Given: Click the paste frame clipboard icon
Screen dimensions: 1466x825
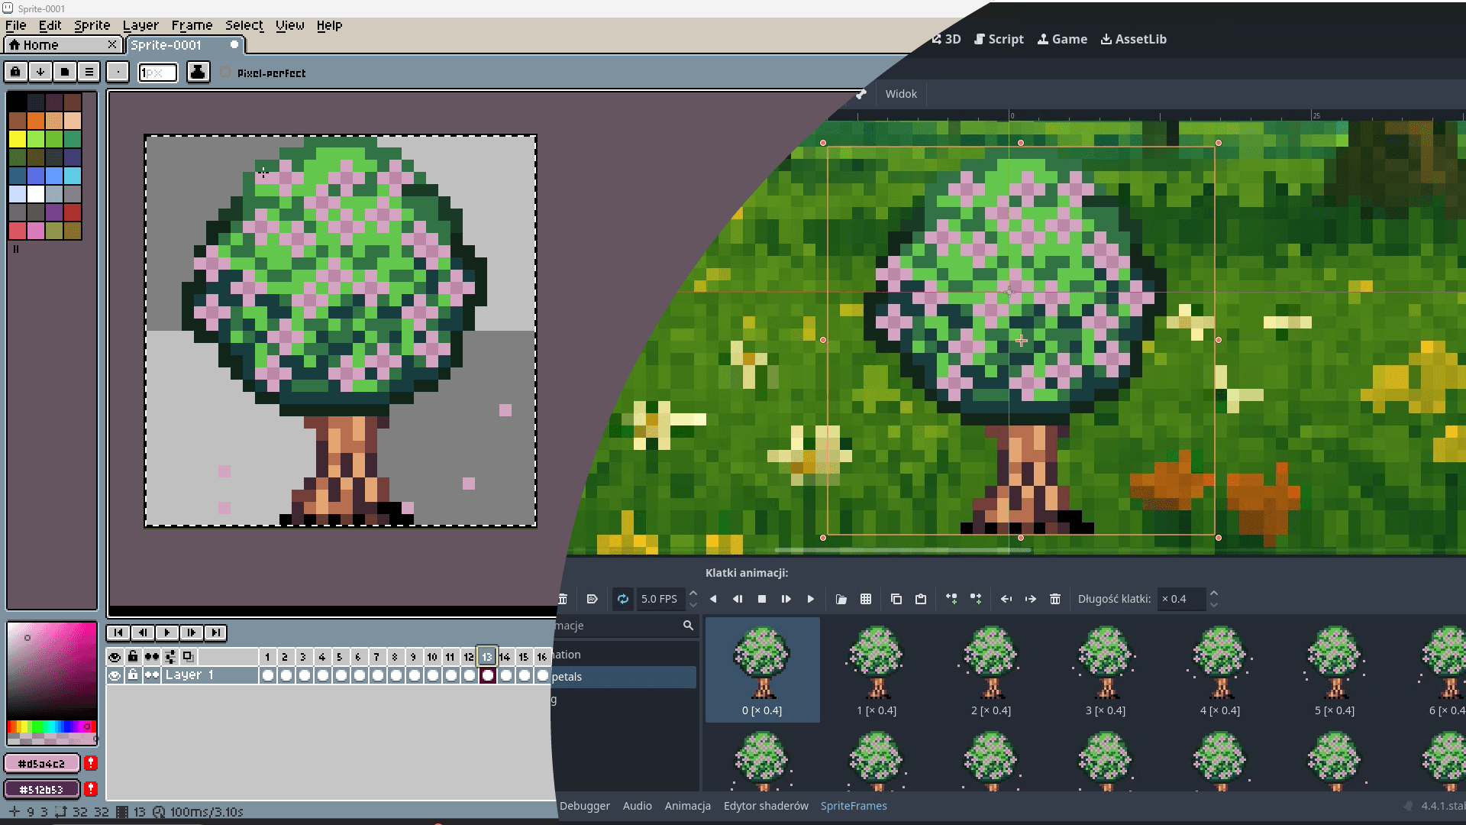Looking at the screenshot, I should pyautogui.click(x=921, y=599).
